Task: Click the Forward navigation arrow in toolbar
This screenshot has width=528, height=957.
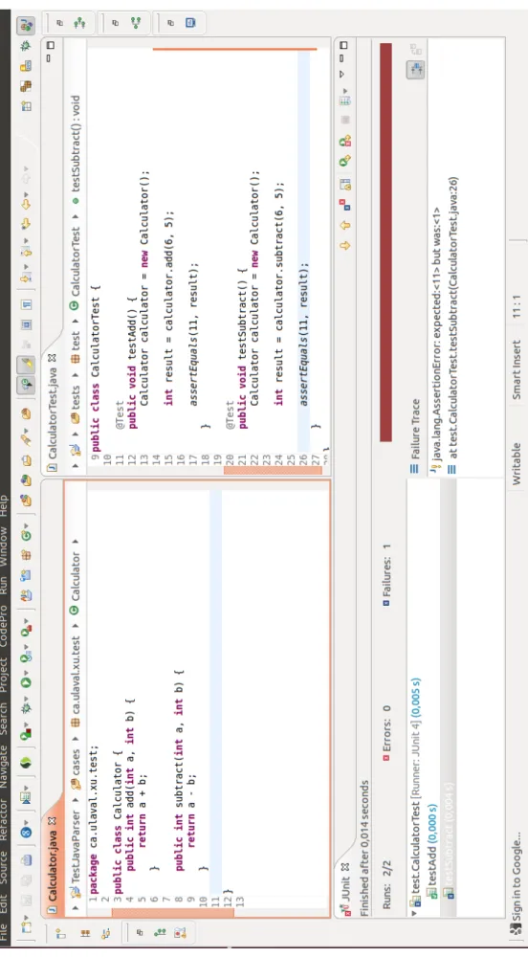Action: (x=26, y=178)
